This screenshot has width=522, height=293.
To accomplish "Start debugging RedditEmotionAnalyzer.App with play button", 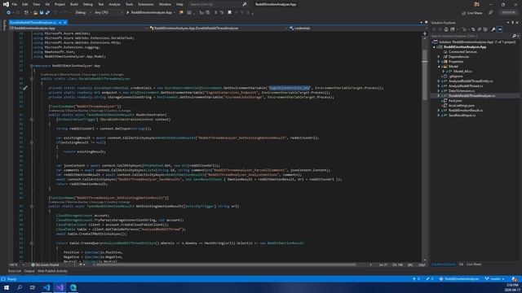I will coord(150,13).
